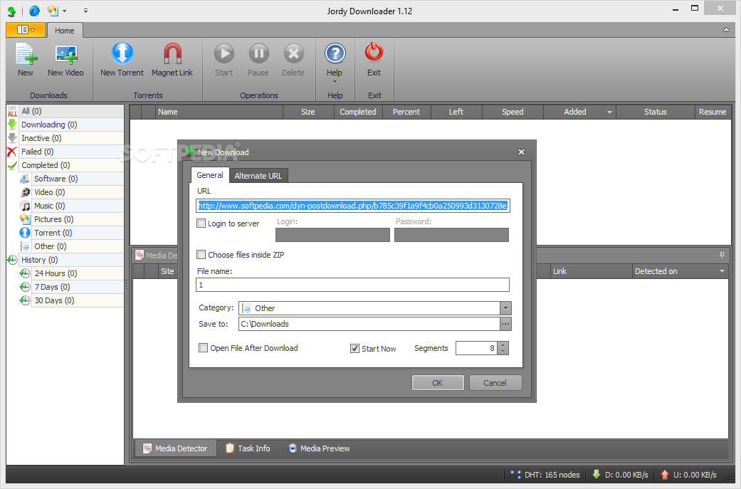The width and height of the screenshot is (741, 489).
Task: Click the URL input field
Action: 352,206
